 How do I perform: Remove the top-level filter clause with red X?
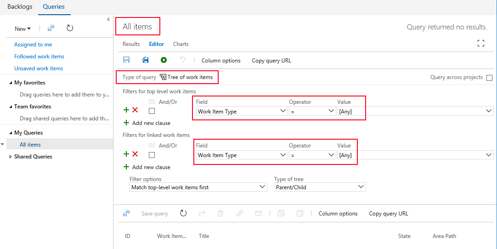135,110
